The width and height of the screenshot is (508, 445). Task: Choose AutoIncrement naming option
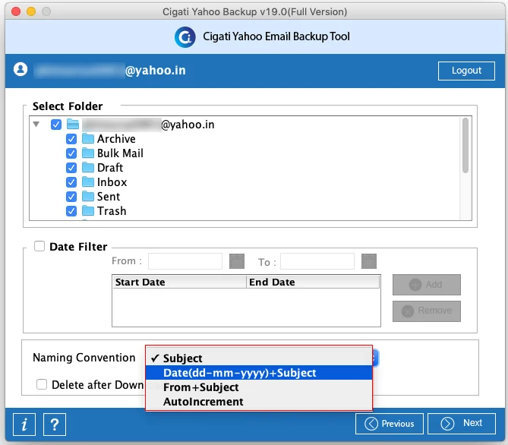(x=259, y=402)
